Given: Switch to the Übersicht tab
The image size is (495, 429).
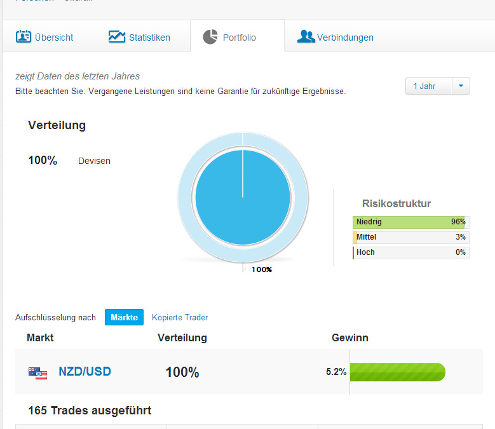Looking at the screenshot, I should [53, 37].
